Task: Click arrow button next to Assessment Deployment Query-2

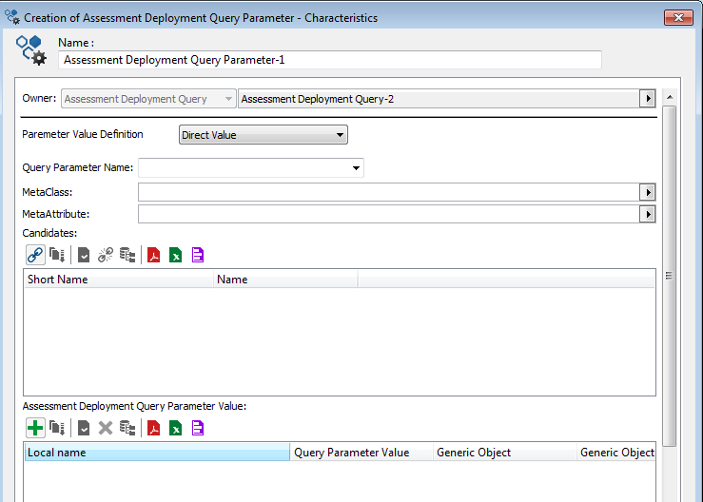Action: (x=648, y=99)
